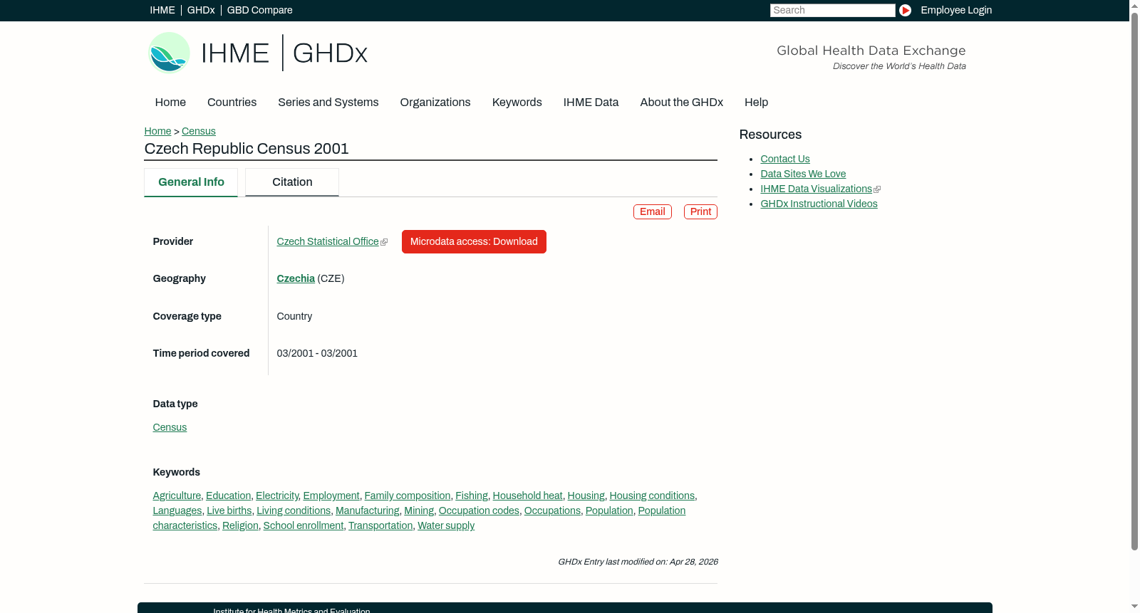1140x613 pixels.
Task: Open the Water supply keyword
Action: [446, 526]
